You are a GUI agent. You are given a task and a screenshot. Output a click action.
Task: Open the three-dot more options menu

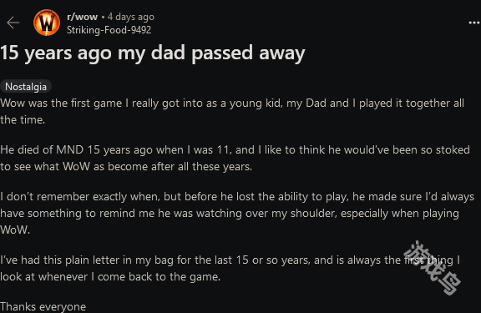[x=474, y=23]
